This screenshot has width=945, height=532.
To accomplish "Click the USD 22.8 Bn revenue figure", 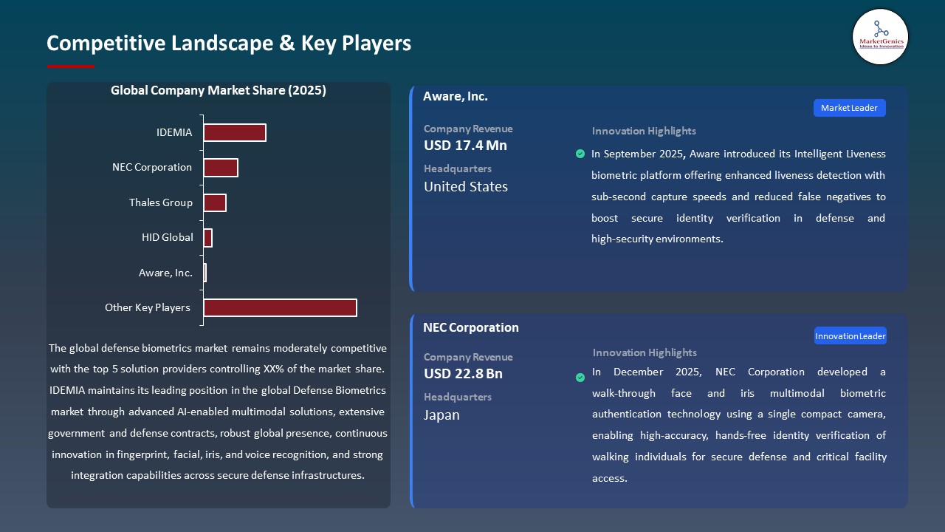I will coord(462,373).
